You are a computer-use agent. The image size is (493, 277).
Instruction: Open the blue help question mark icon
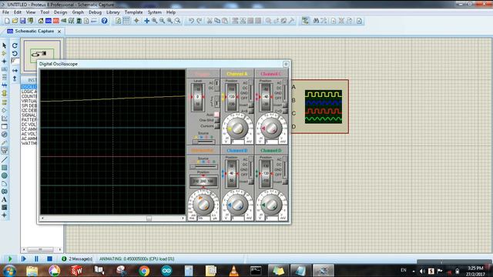[x=105, y=21]
